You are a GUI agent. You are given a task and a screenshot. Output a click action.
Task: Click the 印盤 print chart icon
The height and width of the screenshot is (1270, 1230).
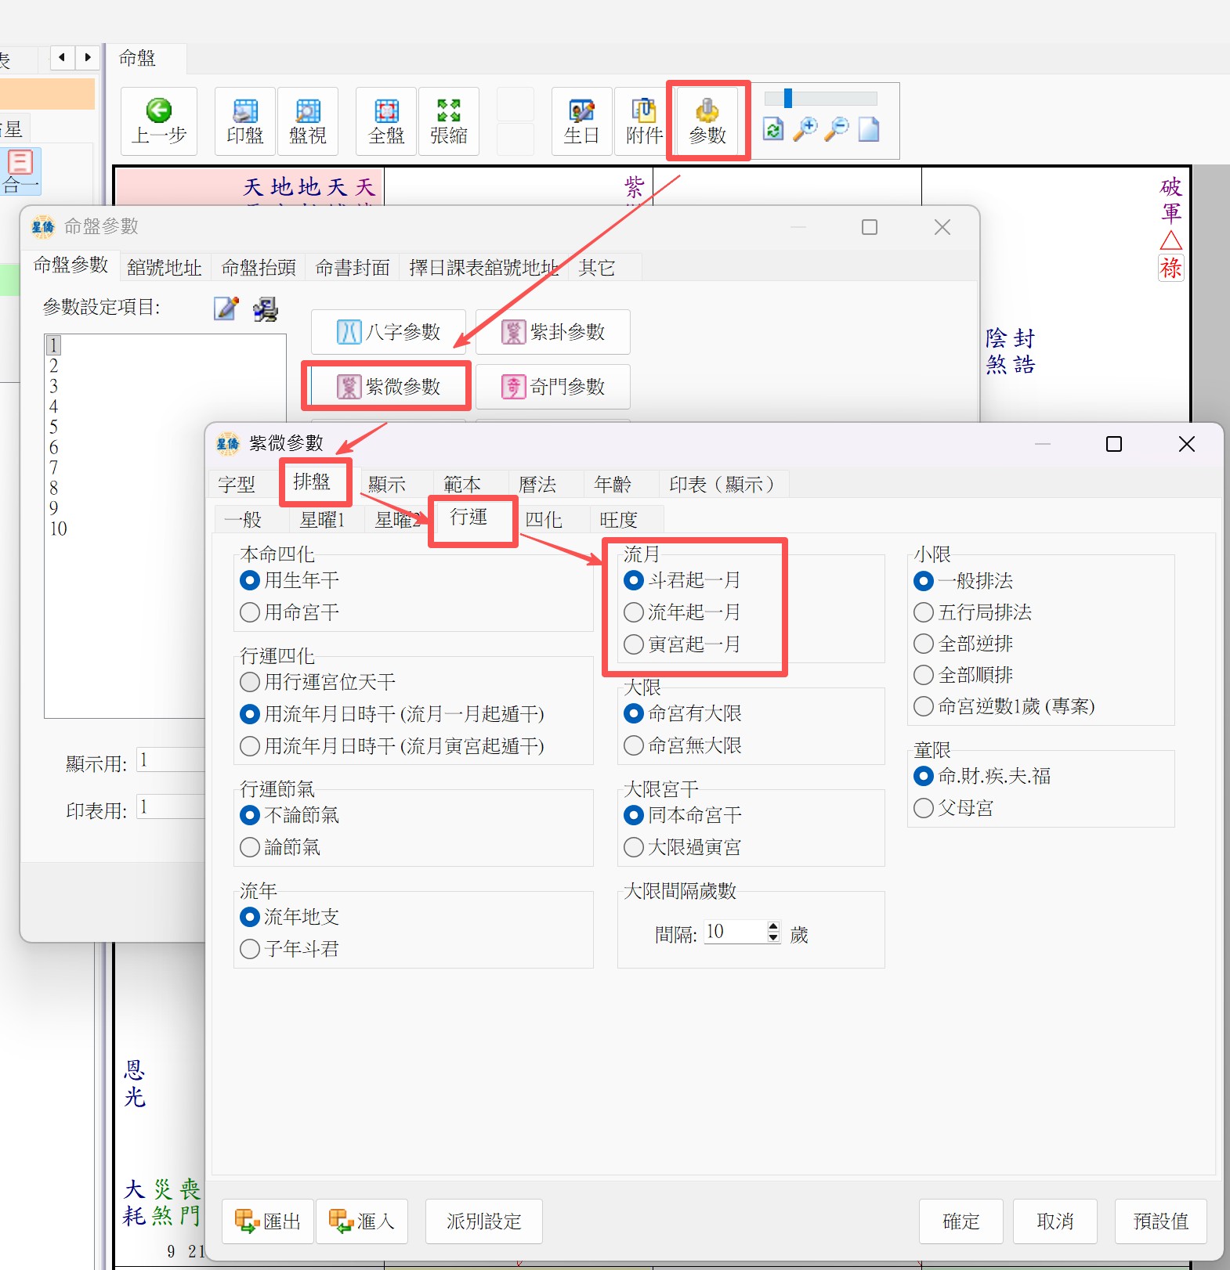[x=245, y=111]
